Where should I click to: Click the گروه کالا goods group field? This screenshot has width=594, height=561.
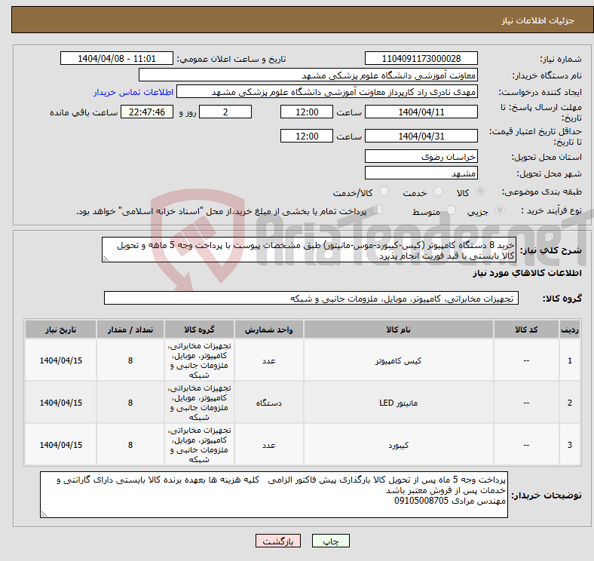coord(311,298)
